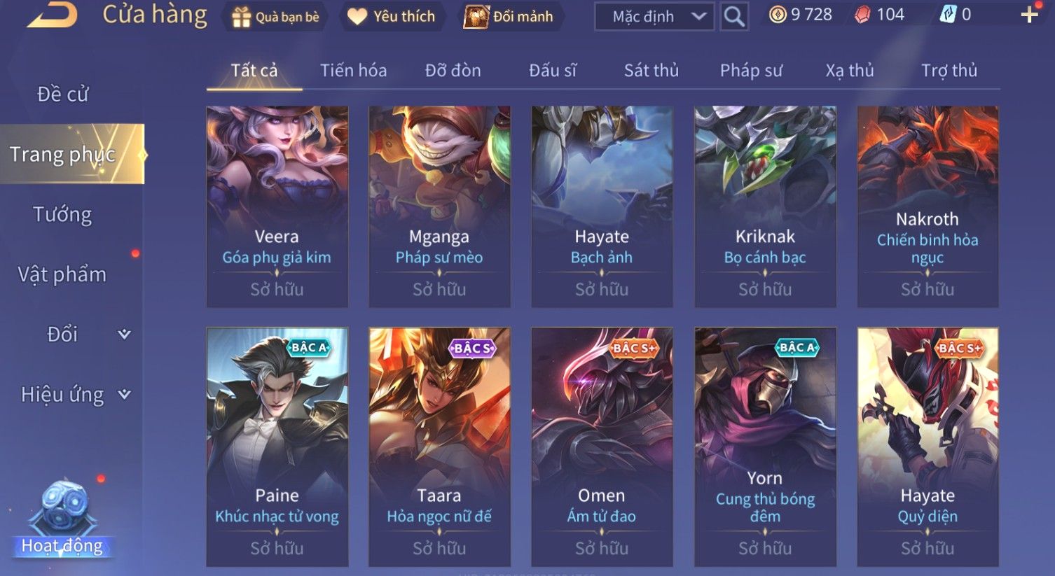Tap the plus icon to add currency
Image resolution: width=1055 pixels, height=576 pixels.
[1029, 15]
